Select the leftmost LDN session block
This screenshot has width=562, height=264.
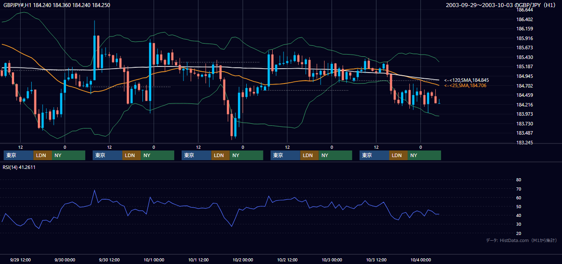click(x=43, y=155)
